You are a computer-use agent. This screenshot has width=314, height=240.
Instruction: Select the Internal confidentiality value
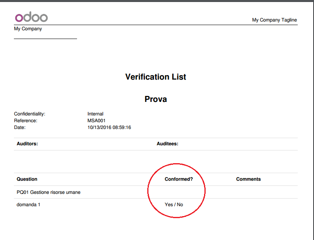[x=95, y=114]
